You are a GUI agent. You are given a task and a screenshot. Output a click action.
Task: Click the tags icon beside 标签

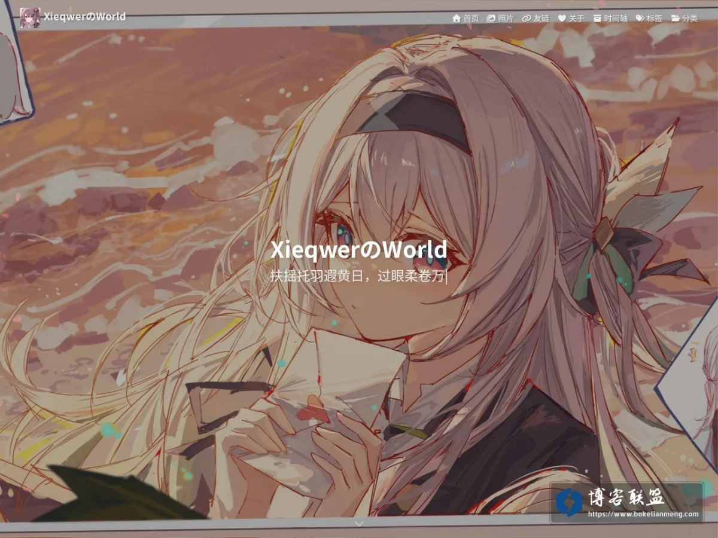(x=640, y=19)
